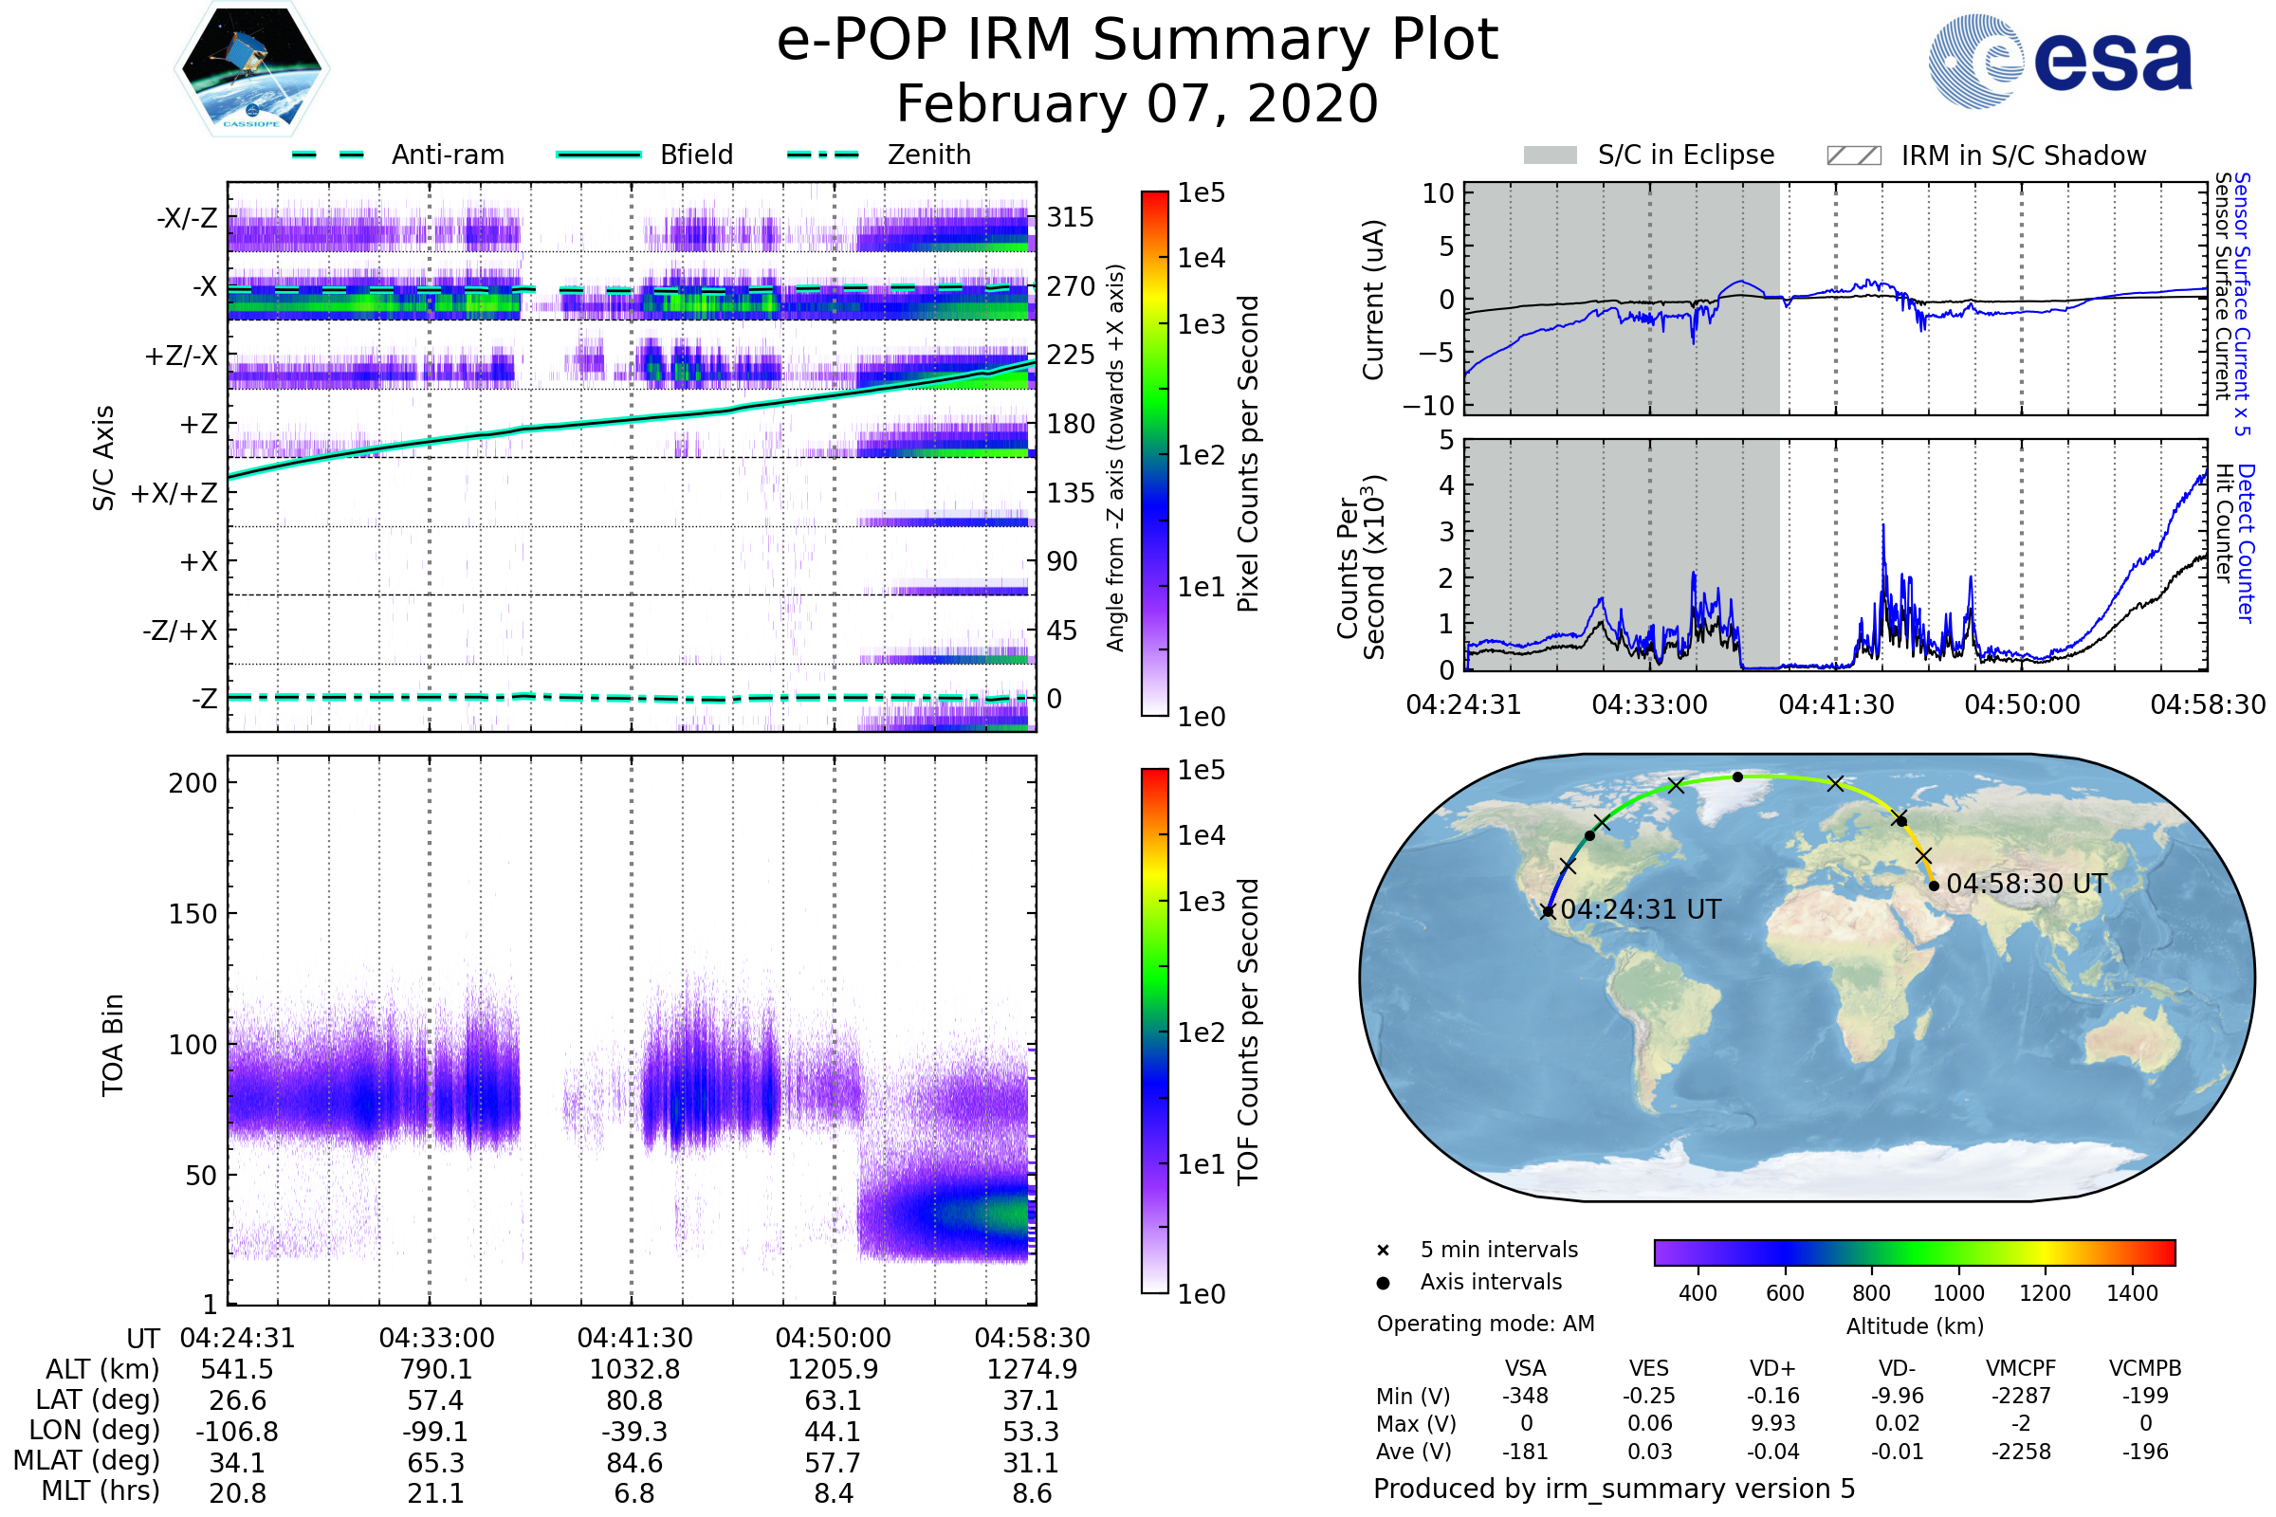Click the CASSIOPE mission hexagon logo
Image resolution: width=2276 pixels, height=1517 pixels.
click(x=251, y=69)
